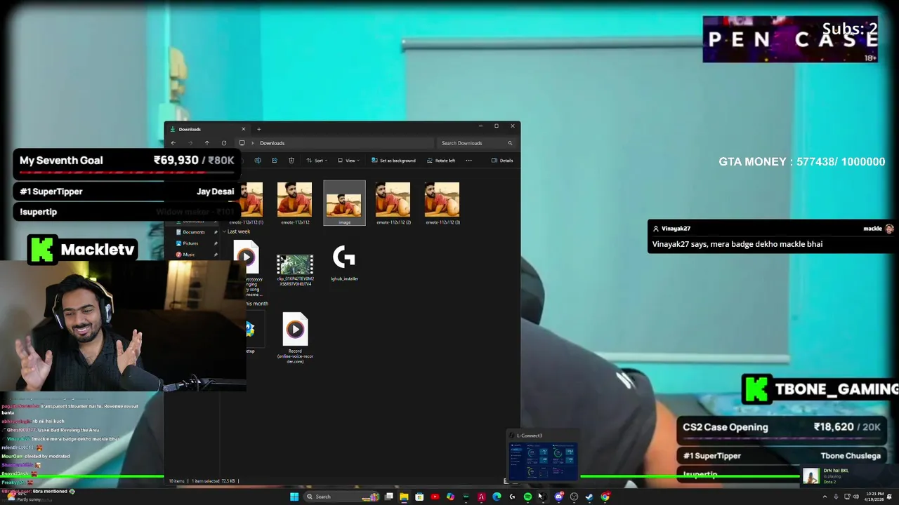Open Music in Explorer sidebar
899x505 pixels.
[x=188, y=255]
